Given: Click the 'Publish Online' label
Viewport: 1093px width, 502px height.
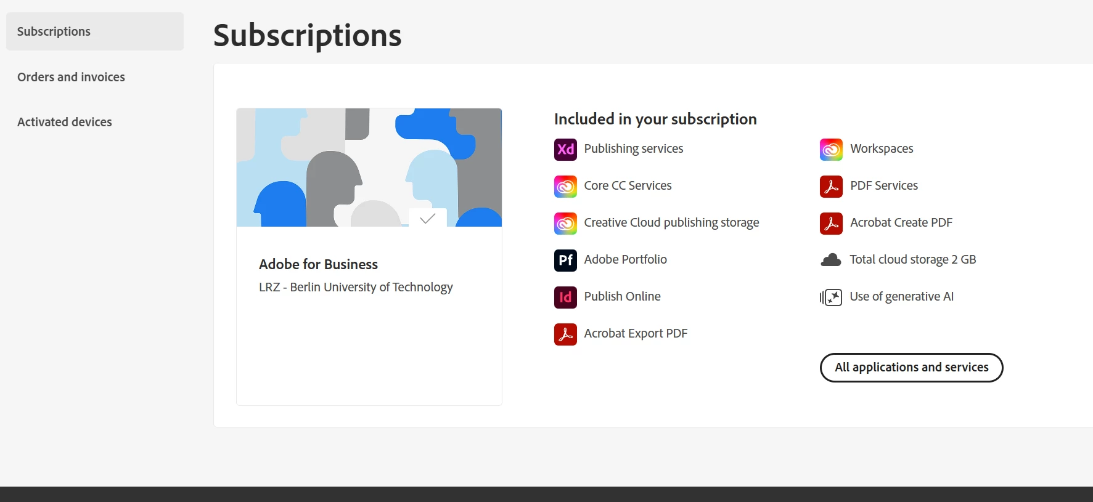Looking at the screenshot, I should (622, 296).
